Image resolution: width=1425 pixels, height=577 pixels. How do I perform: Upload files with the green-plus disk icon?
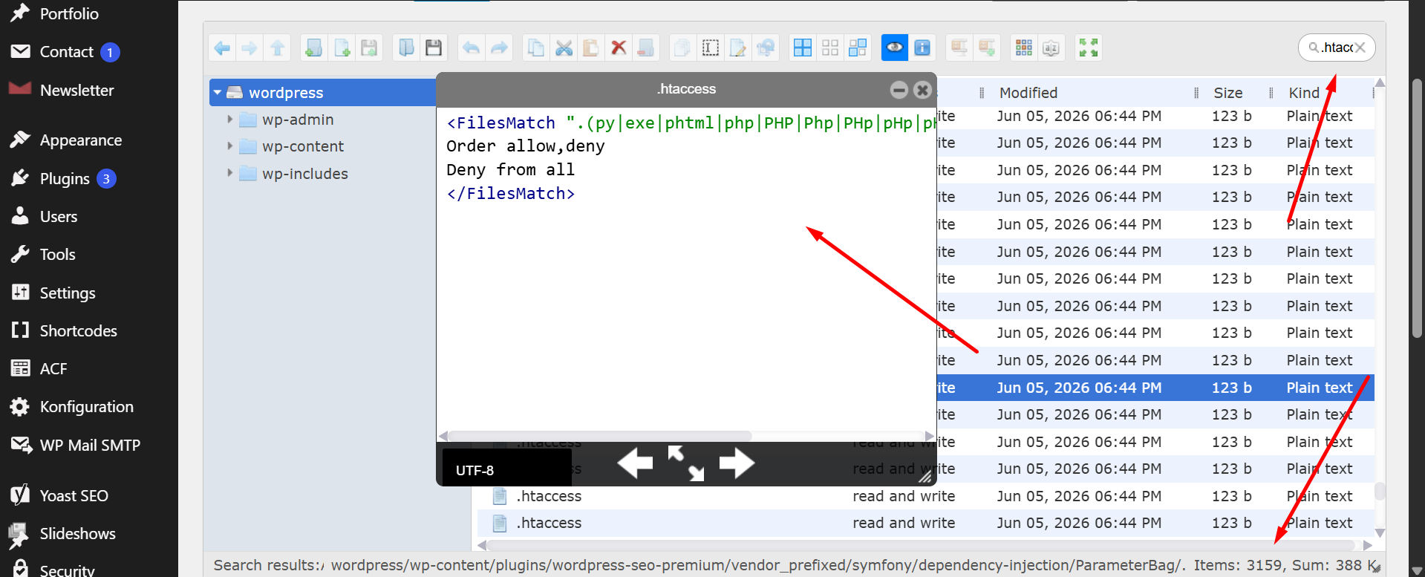(x=369, y=48)
